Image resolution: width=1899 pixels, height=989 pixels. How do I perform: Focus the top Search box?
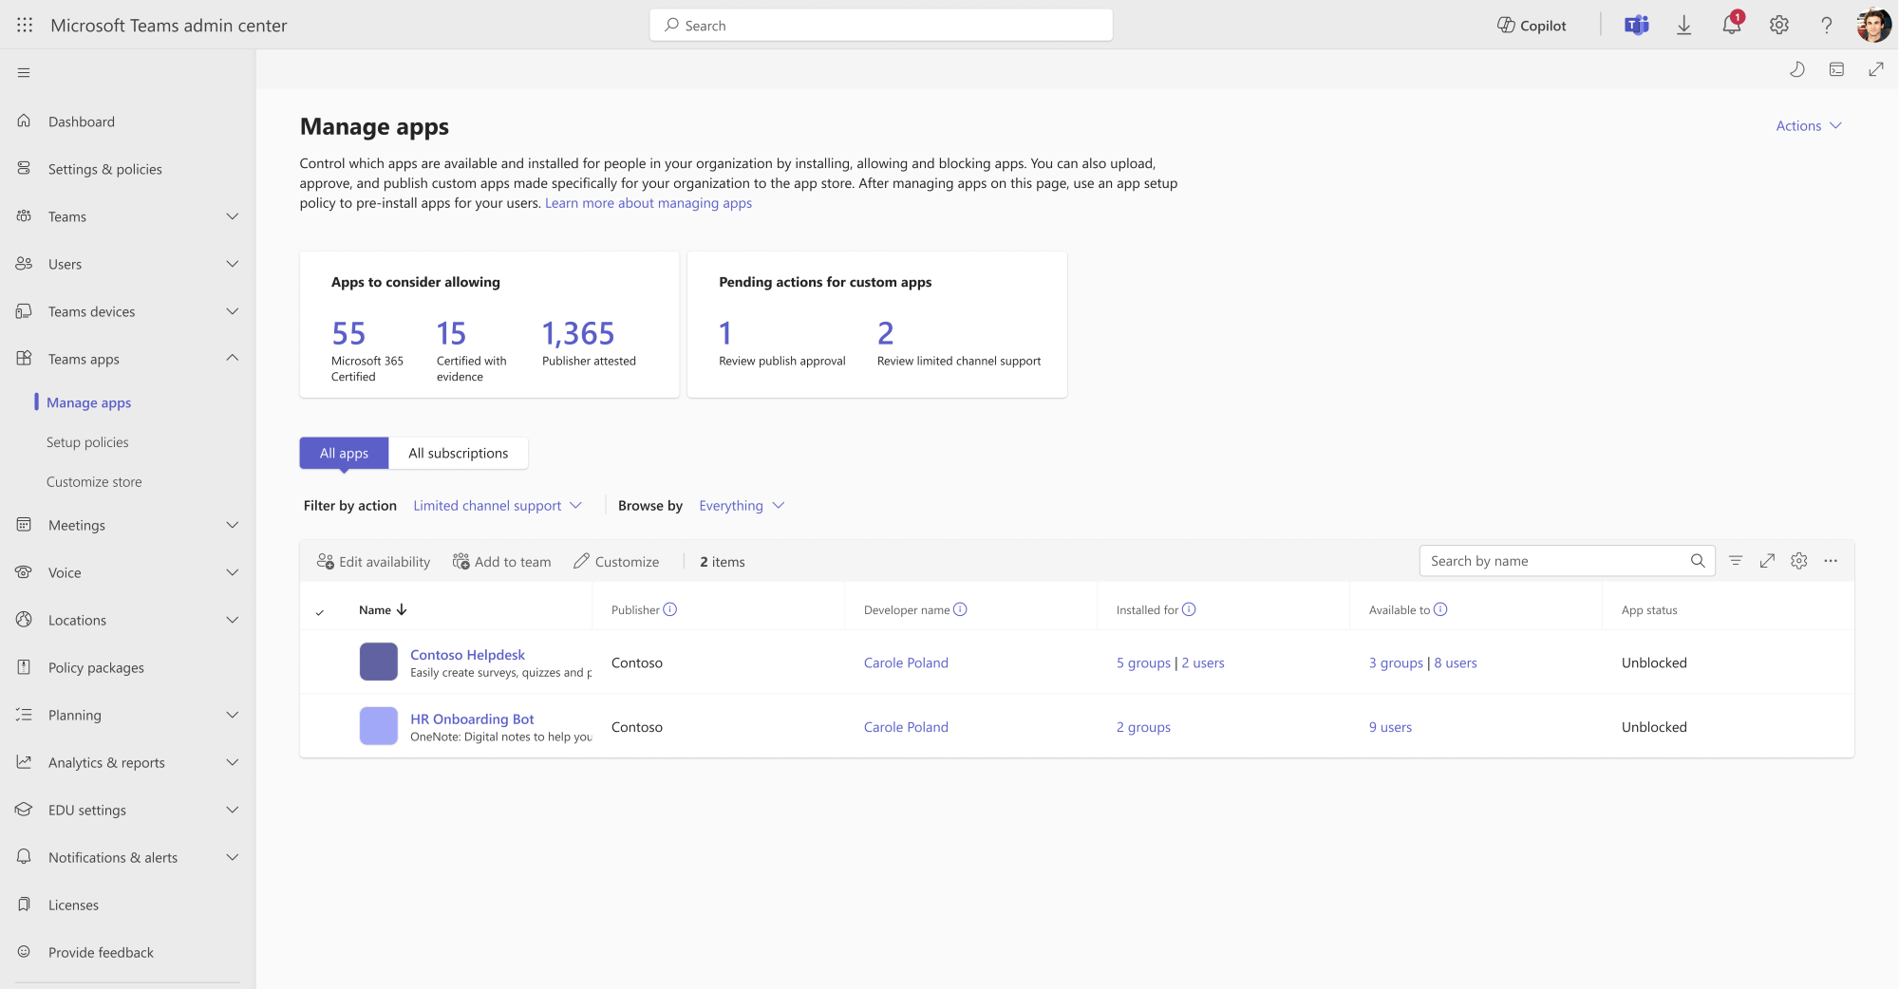pyautogui.click(x=881, y=26)
